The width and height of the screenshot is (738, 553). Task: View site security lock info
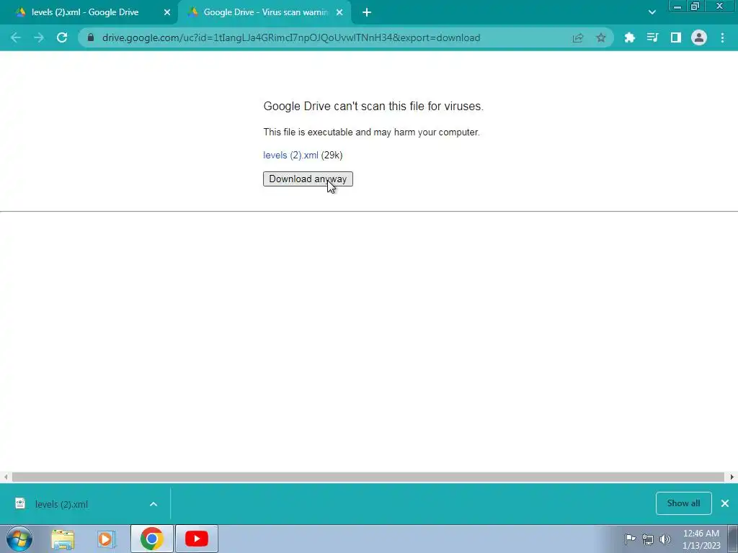90,37
